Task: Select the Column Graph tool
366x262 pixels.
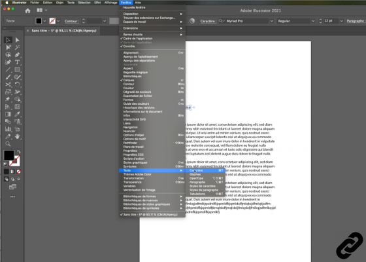Action: coord(8,129)
